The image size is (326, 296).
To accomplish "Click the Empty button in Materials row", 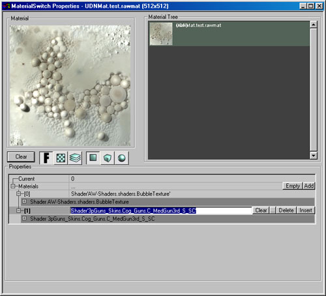I will (x=293, y=186).
